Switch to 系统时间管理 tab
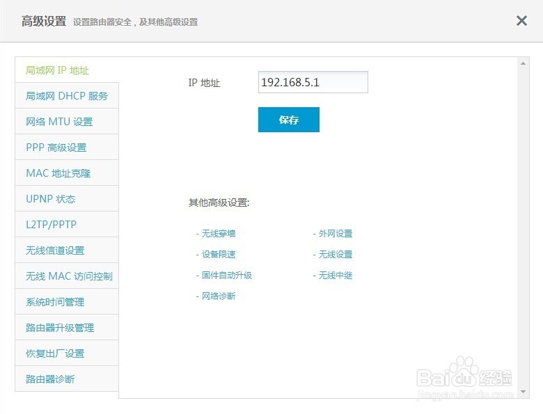Viewport: 543px width, 414px height. point(67,302)
